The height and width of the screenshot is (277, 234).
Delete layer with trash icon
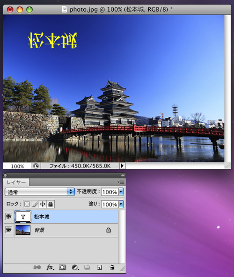click(112, 267)
